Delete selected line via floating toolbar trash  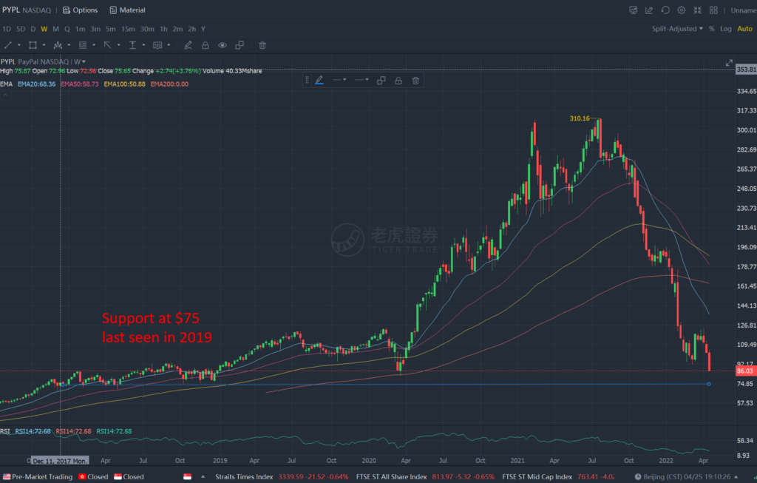pyautogui.click(x=415, y=80)
